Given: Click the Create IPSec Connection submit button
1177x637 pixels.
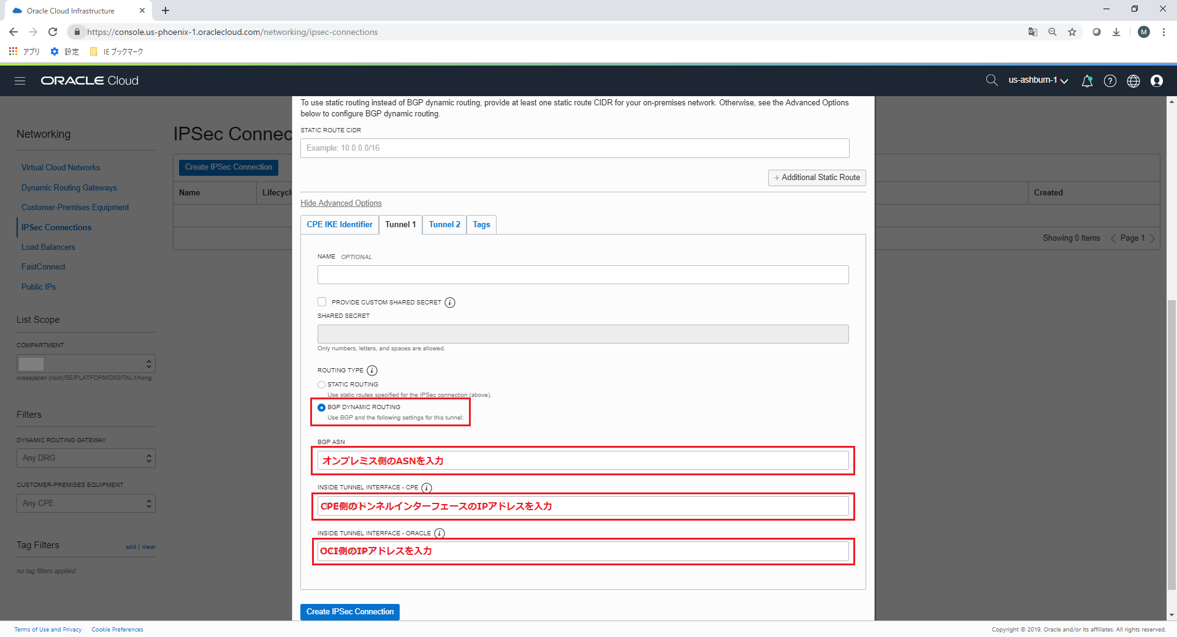Looking at the screenshot, I should 350,612.
